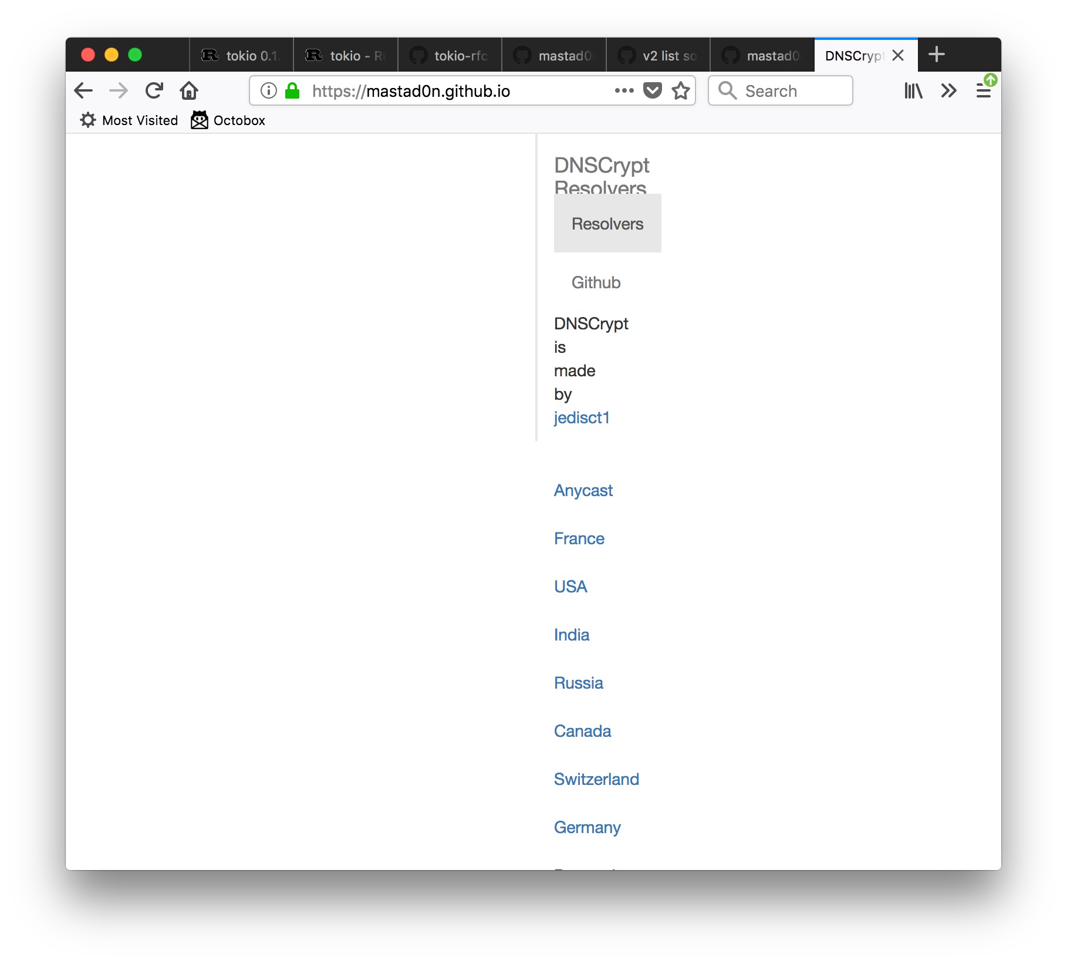Expand the toolbar overflow chevron
This screenshot has height=964, width=1067.
tap(948, 90)
